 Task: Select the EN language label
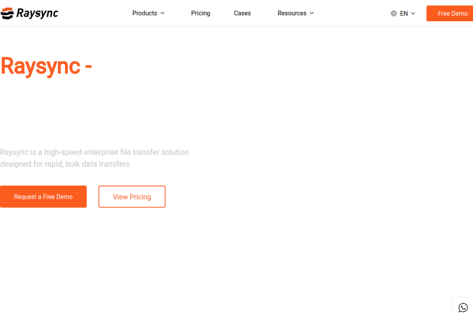[404, 14]
